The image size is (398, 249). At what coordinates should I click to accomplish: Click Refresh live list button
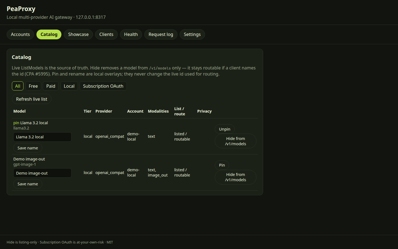point(32,99)
